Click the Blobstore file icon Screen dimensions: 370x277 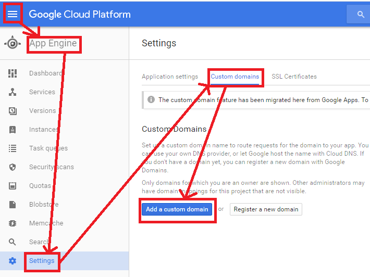point(13,205)
